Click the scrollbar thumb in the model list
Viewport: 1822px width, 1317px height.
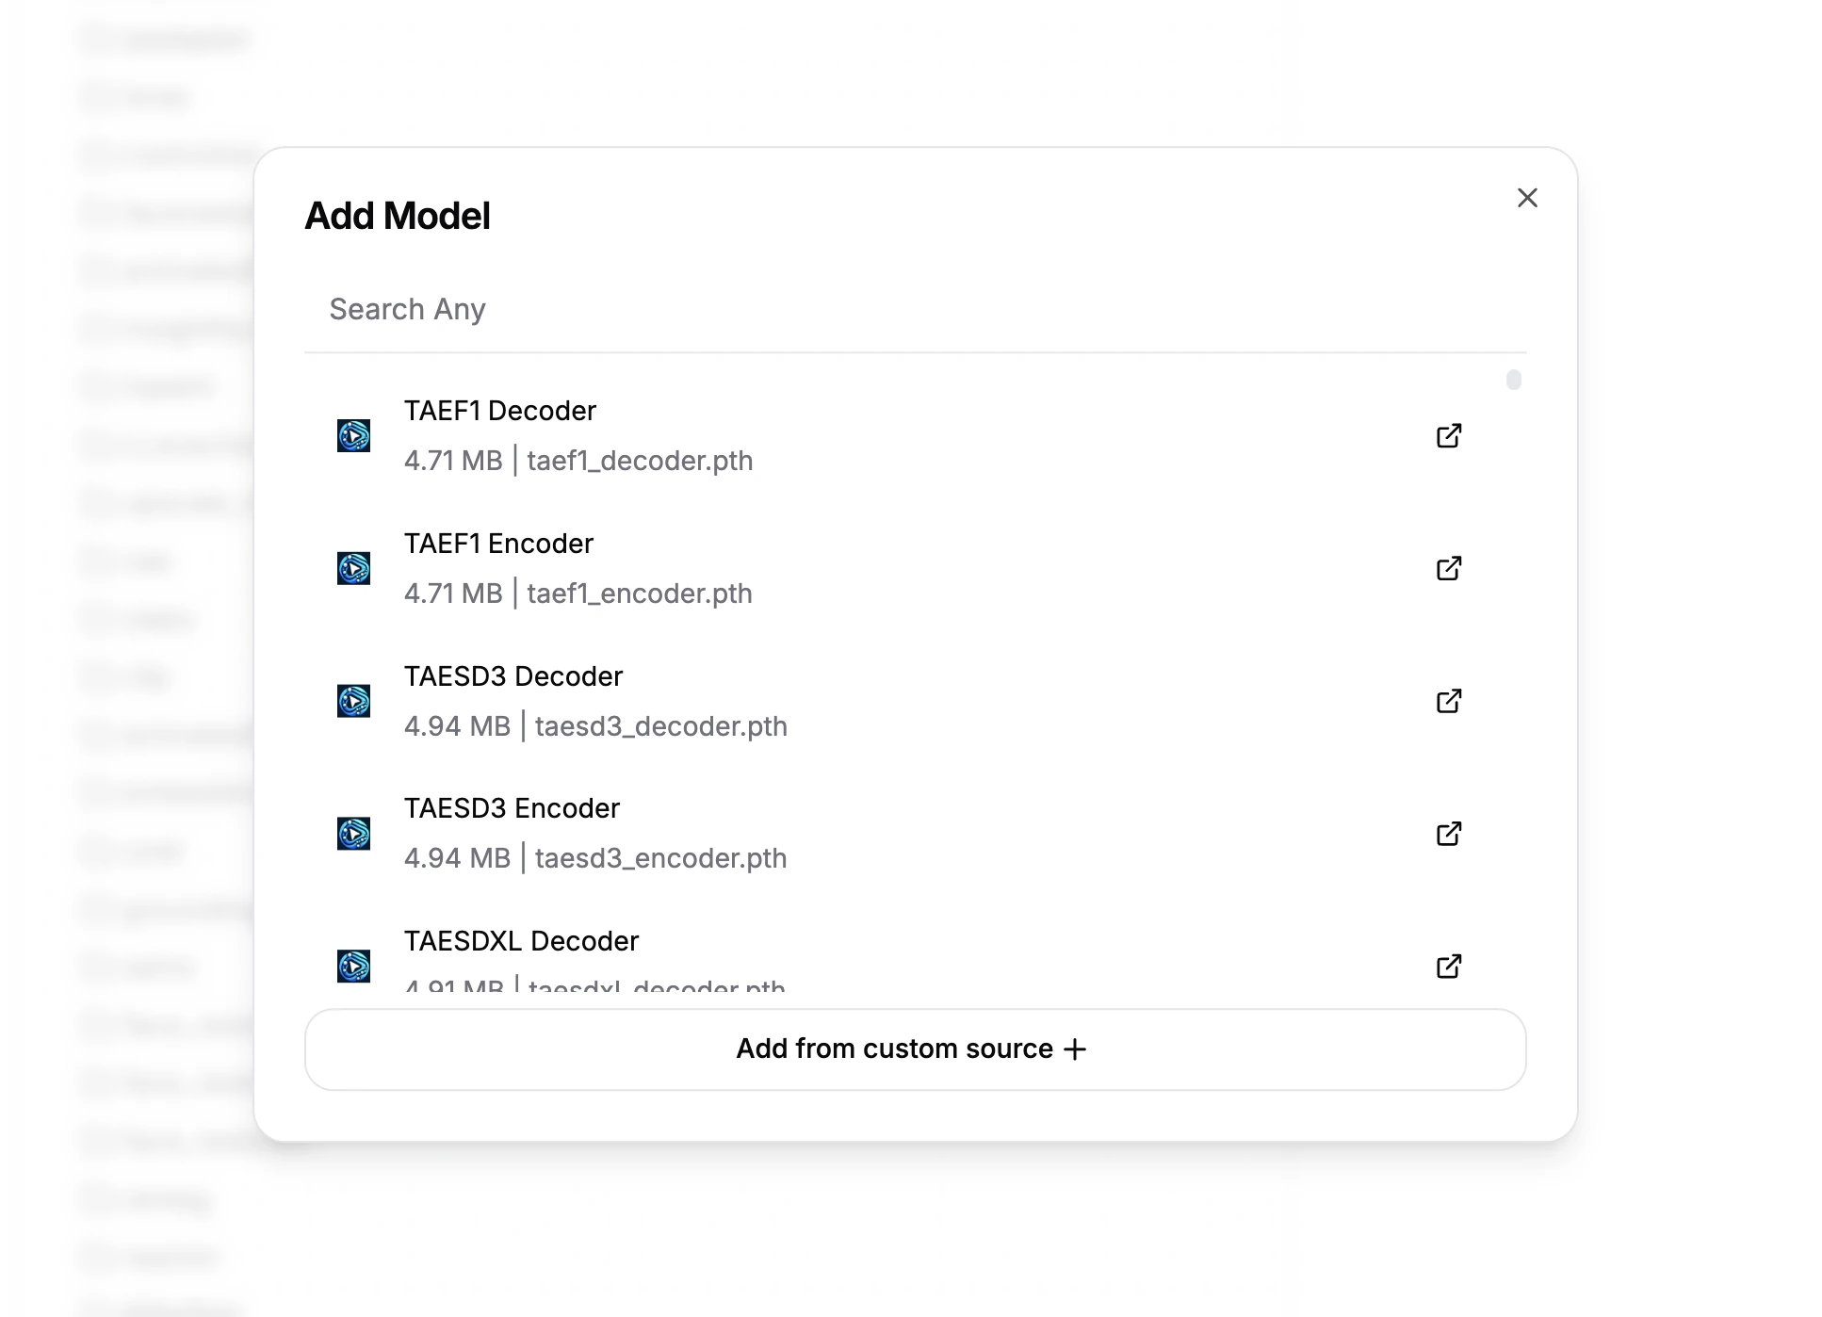1512,380
